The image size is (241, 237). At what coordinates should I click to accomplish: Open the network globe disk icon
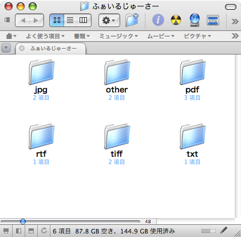(195, 20)
